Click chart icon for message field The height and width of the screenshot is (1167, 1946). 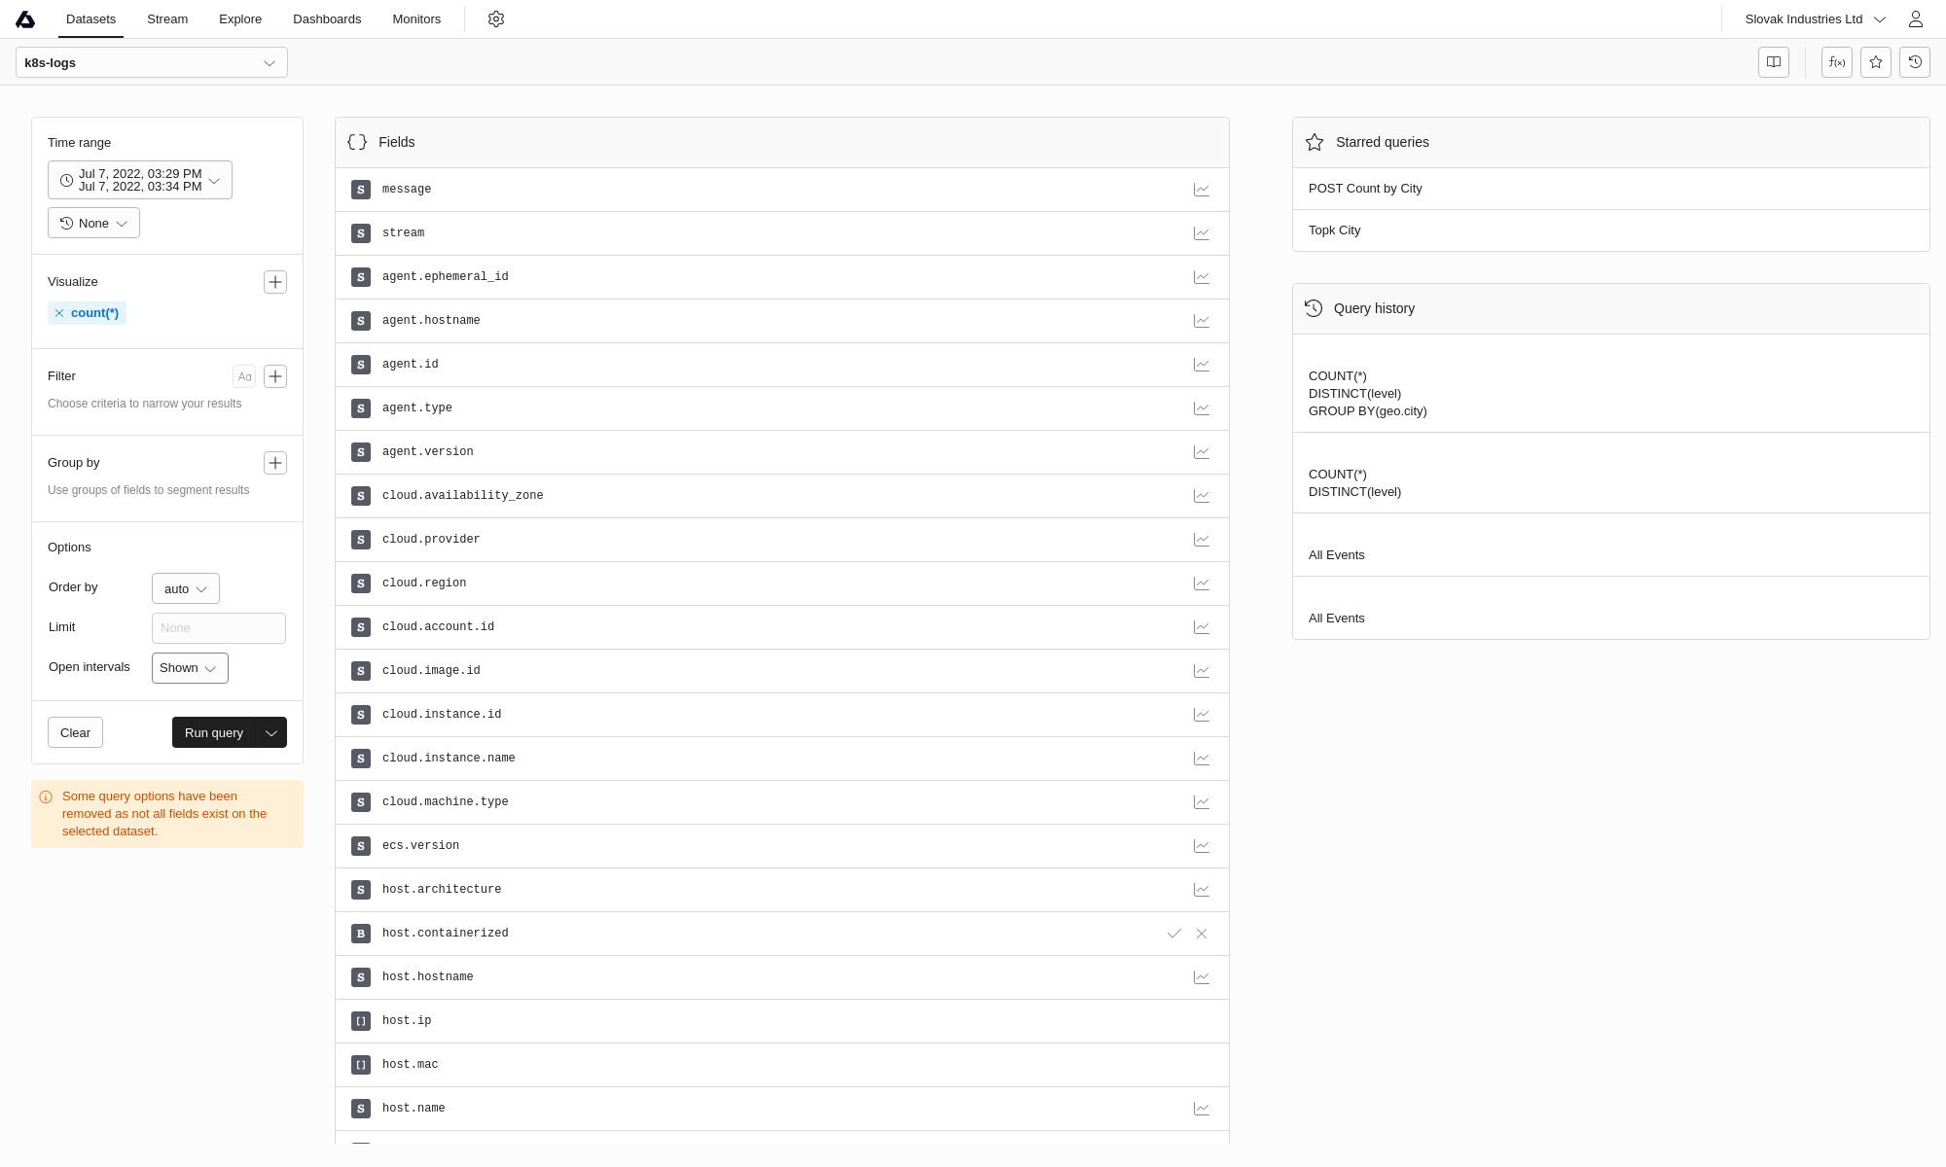tap(1202, 190)
